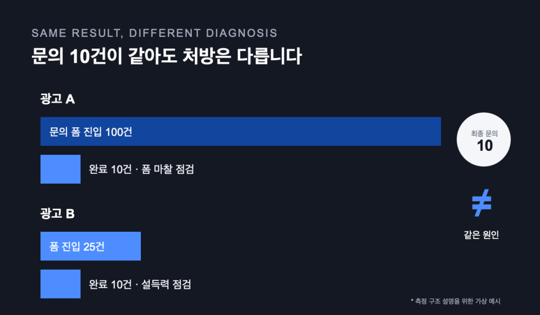Screen dimensions: 540x315
Task: Click the SAME RESULT, DIFFERENT DIAGNOSIS subtitle
Action: pyautogui.click(x=154, y=33)
